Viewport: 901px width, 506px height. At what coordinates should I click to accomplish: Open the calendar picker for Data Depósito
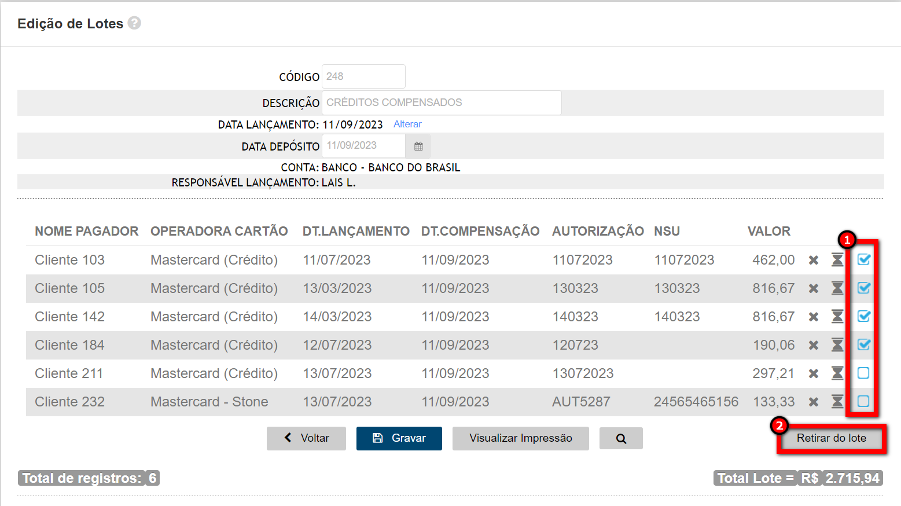[x=418, y=146]
